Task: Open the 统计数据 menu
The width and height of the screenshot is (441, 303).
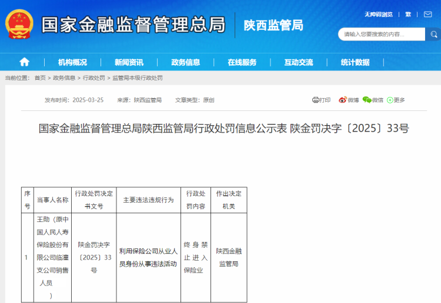Action: 355,62
